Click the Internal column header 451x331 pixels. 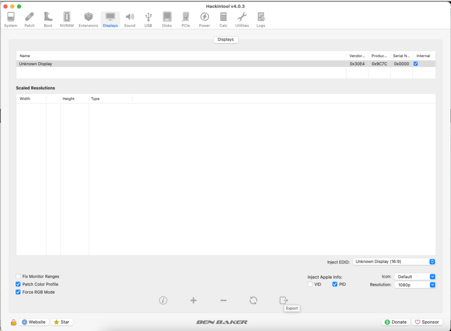pyautogui.click(x=423, y=56)
